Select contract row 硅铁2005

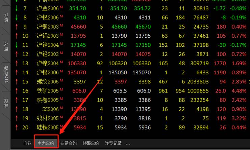click(130, 127)
